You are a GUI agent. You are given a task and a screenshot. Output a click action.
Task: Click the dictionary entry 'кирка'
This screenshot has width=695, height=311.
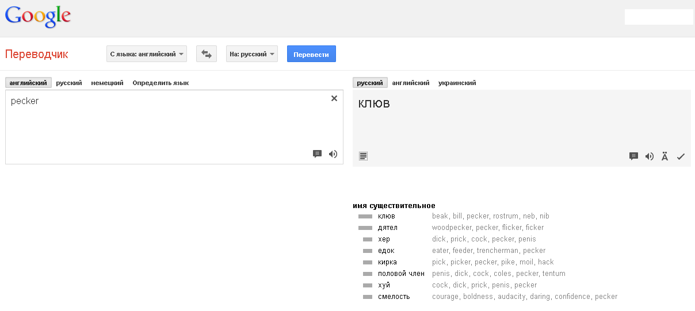(x=387, y=262)
